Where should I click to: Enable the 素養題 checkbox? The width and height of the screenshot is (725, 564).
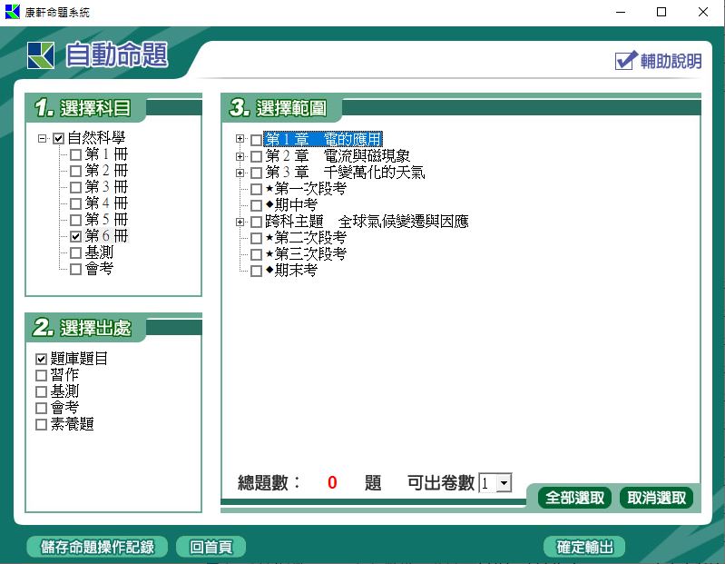41,425
